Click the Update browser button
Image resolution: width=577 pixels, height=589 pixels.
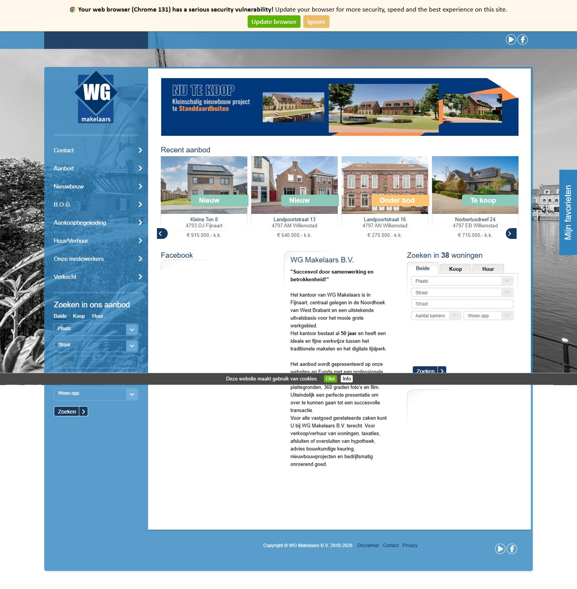(274, 22)
